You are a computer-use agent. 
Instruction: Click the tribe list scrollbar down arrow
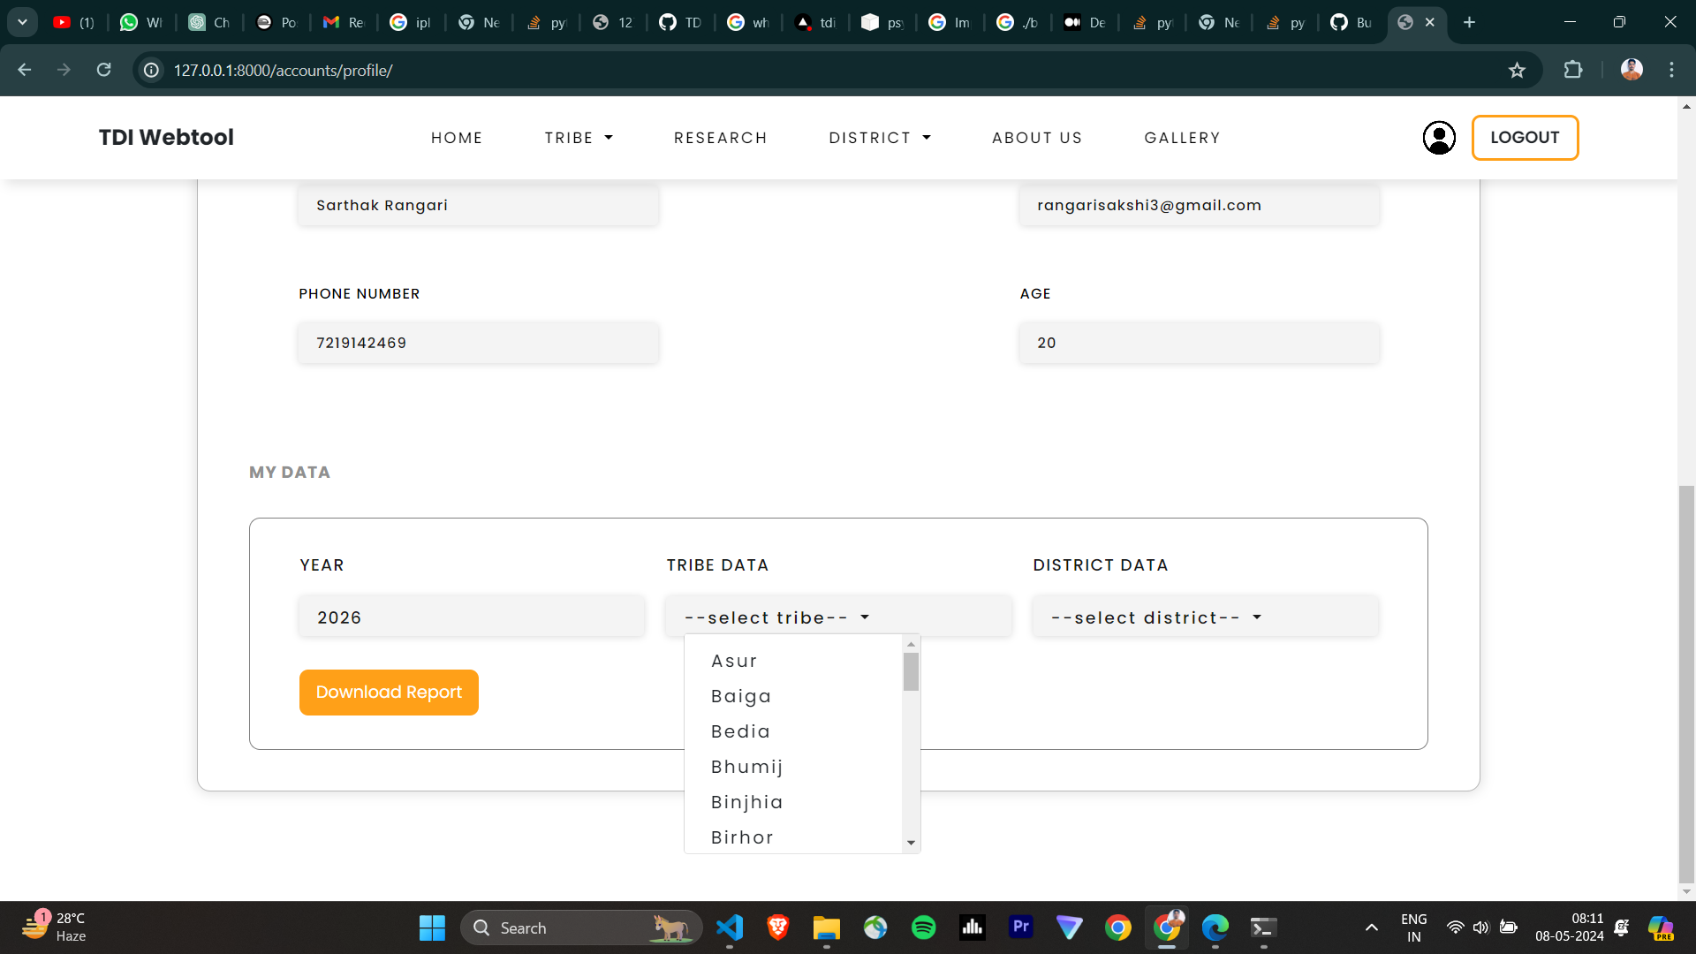[911, 843]
